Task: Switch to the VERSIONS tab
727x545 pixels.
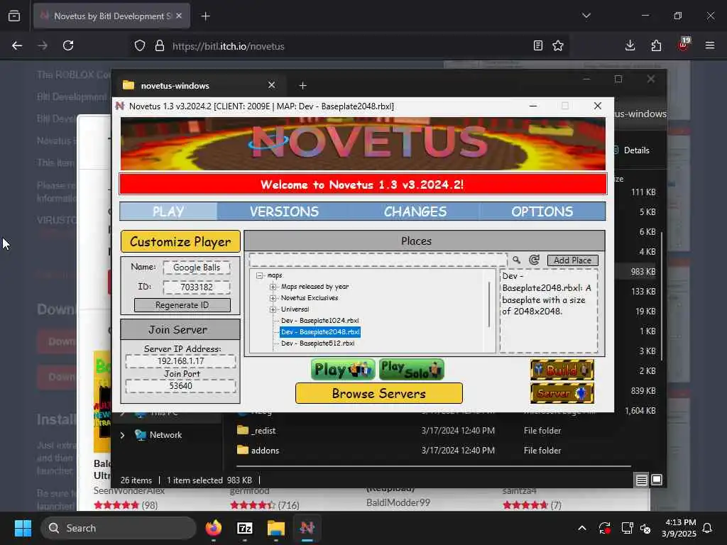Action: point(284,211)
